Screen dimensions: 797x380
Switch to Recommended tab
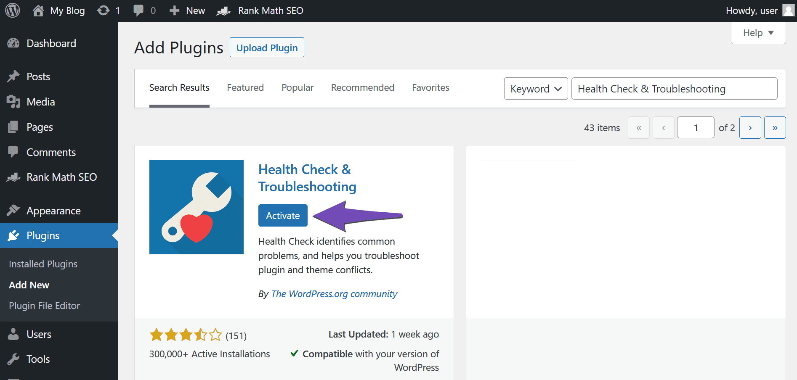tap(363, 87)
